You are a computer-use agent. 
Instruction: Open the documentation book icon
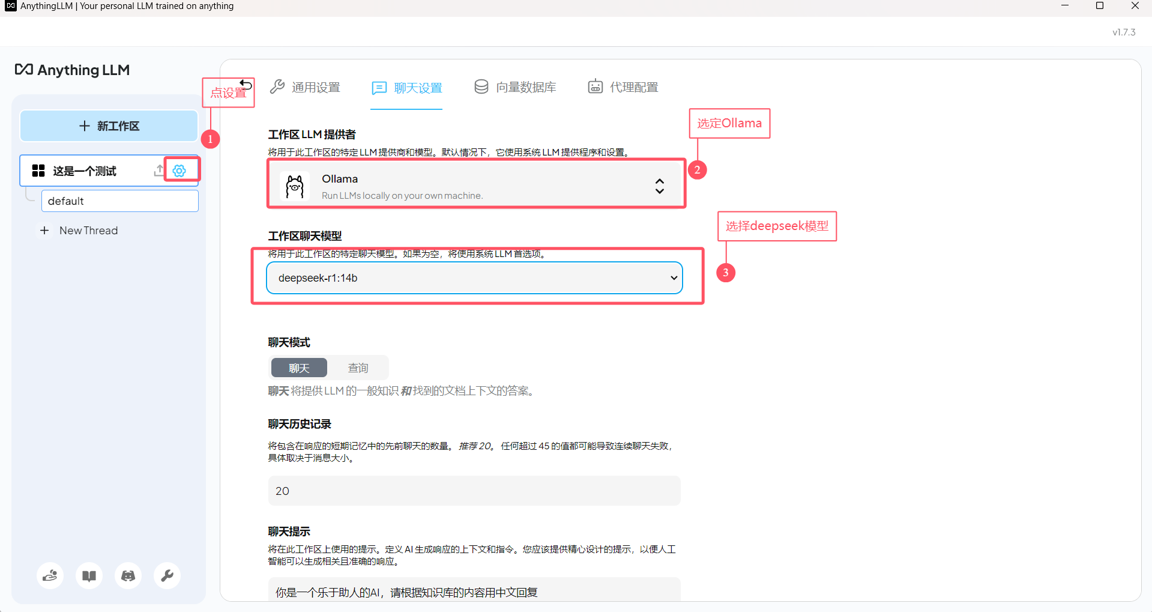coord(89,576)
